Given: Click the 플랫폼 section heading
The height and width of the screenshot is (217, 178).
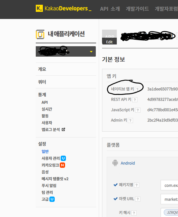Looking at the screenshot, I should 113,145.
